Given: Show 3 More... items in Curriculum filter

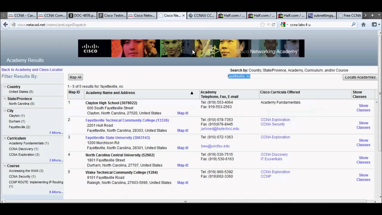Looking at the screenshot, I should tap(56, 160).
